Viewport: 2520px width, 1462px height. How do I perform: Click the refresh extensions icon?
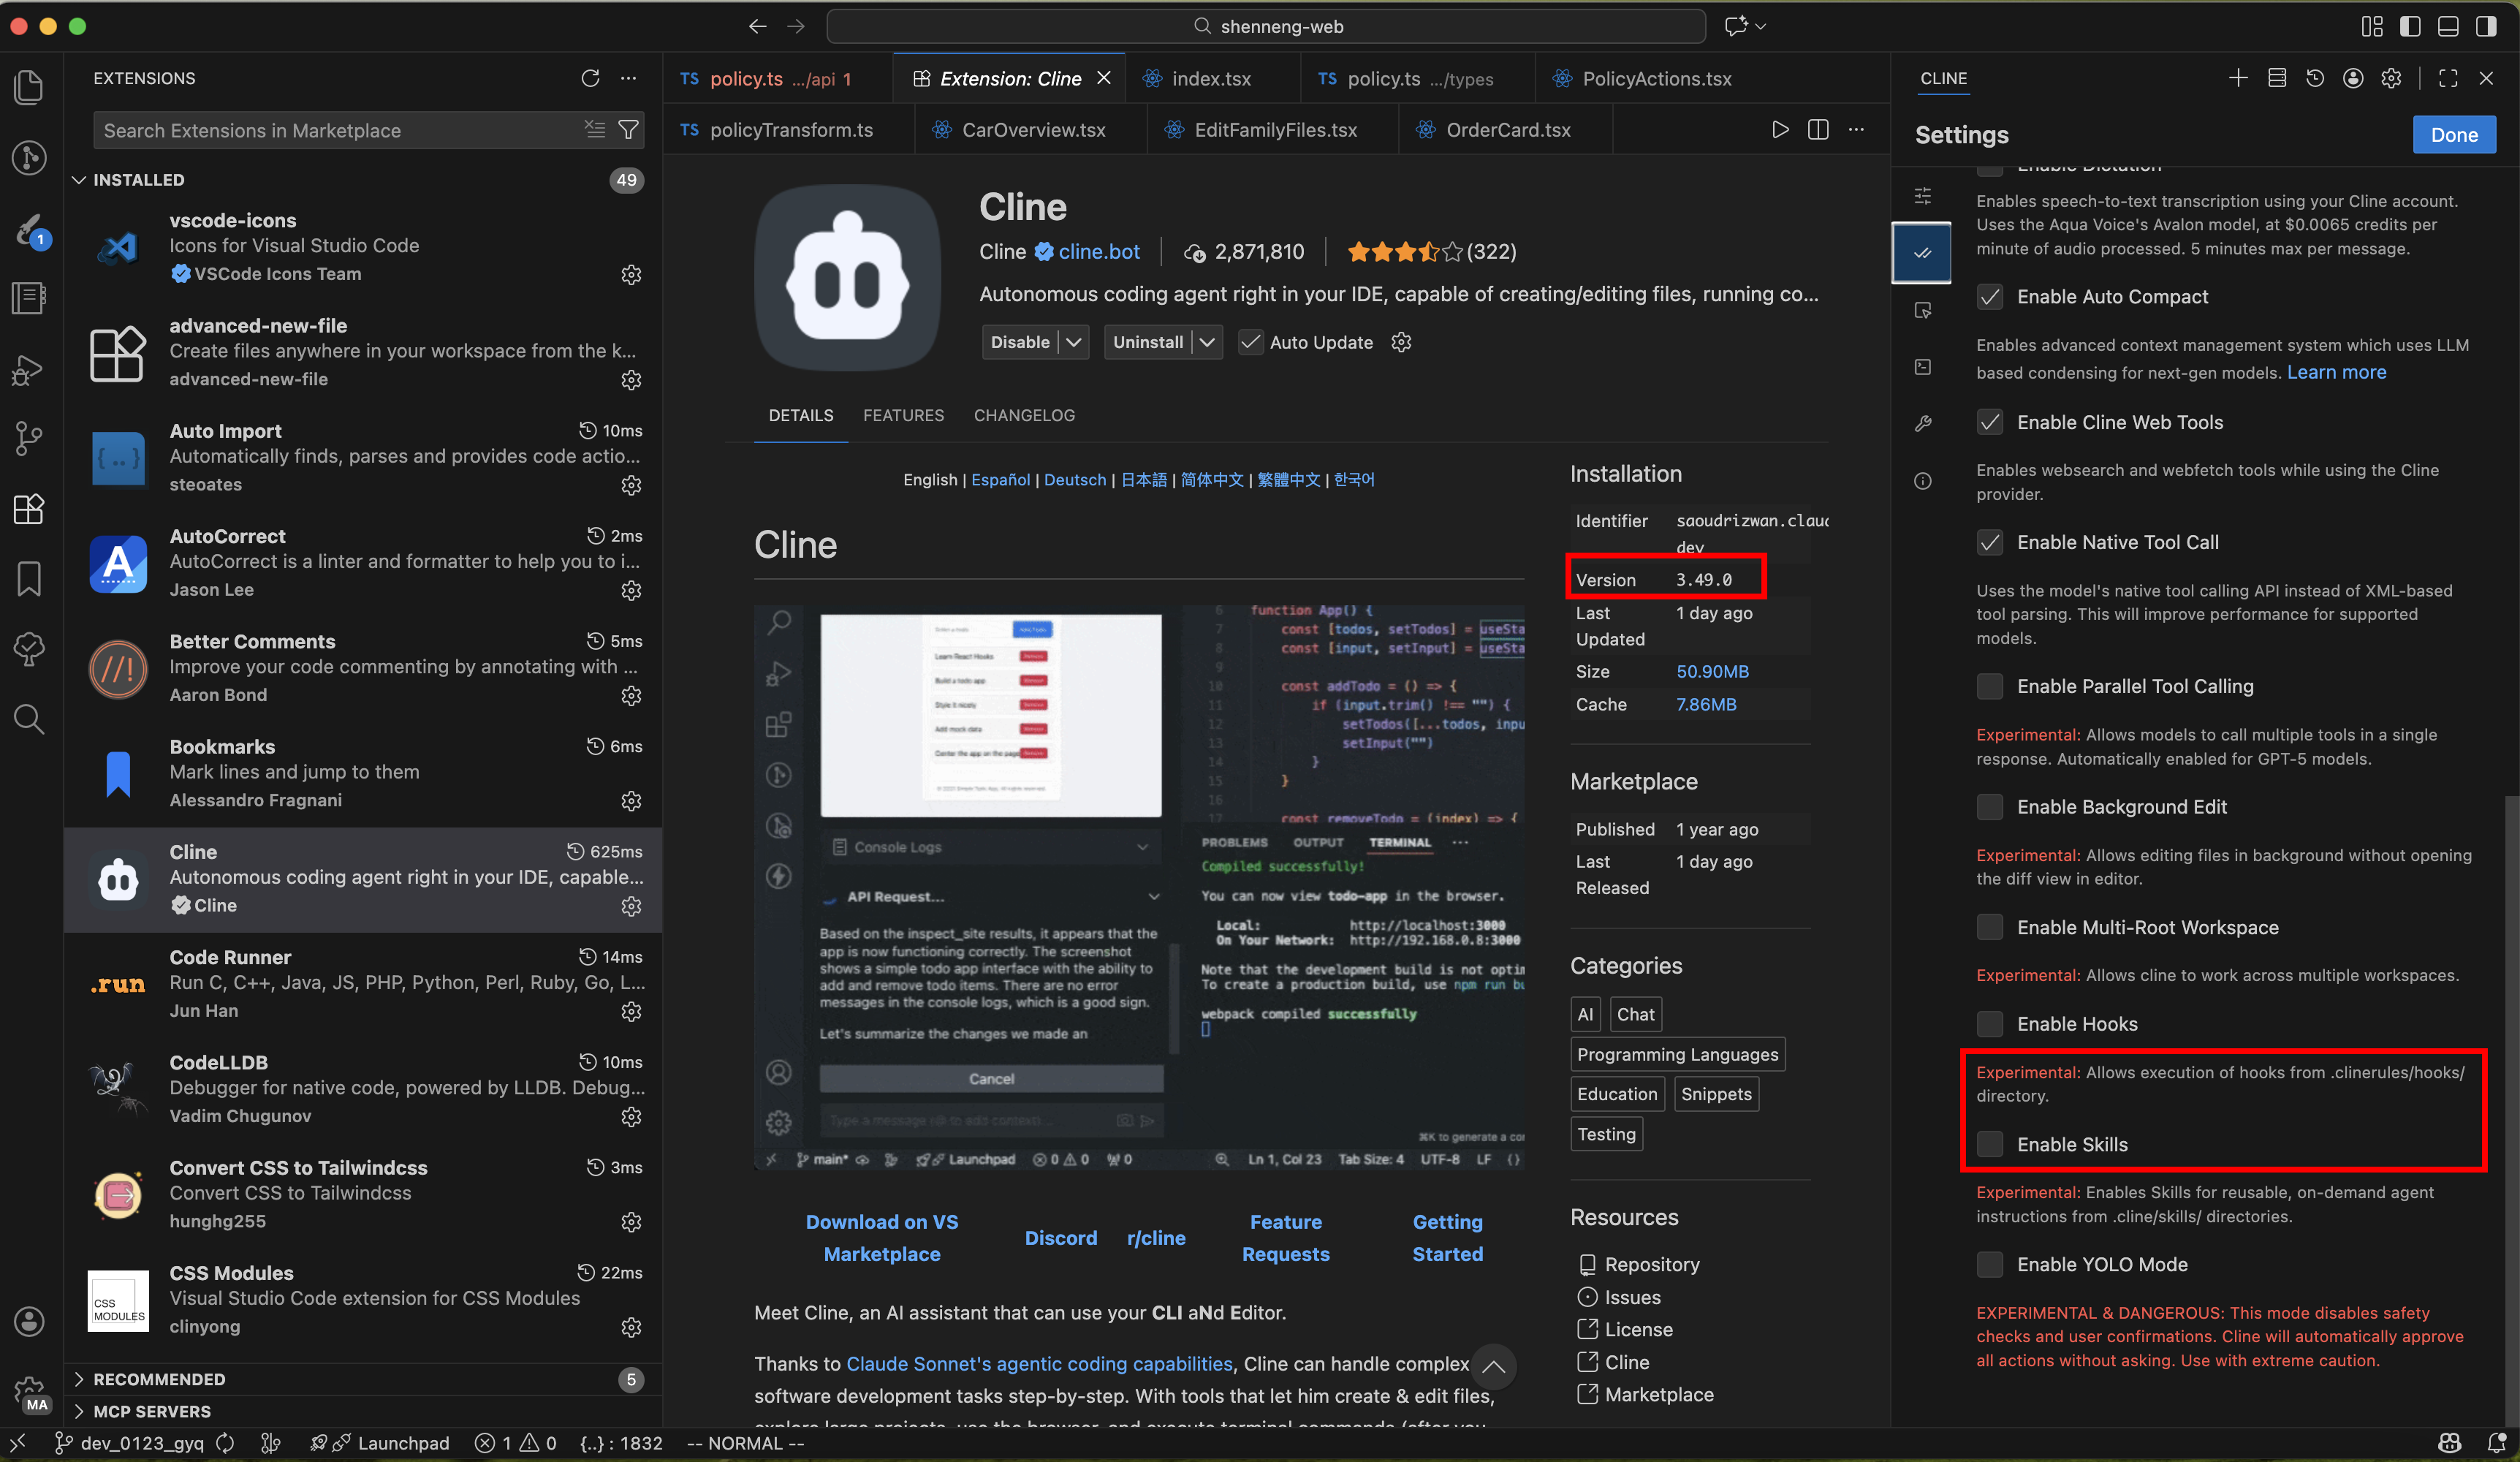pyautogui.click(x=590, y=78)
